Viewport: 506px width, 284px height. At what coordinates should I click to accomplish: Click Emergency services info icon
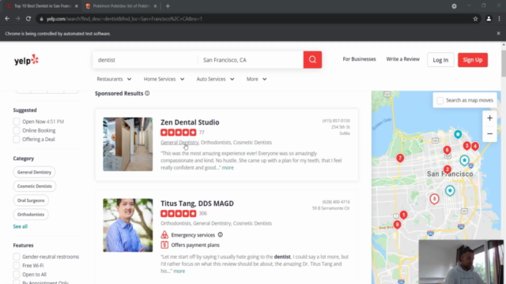coord(220,235)
